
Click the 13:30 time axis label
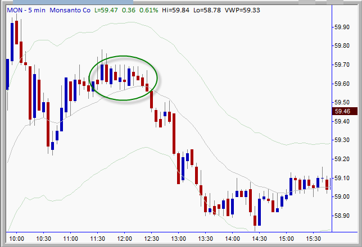(206, 239)
